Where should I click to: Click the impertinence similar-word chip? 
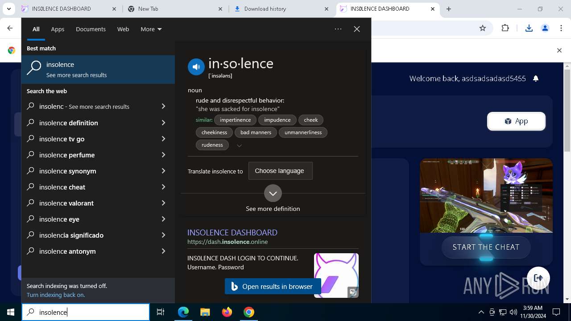(x=235, y=120)
